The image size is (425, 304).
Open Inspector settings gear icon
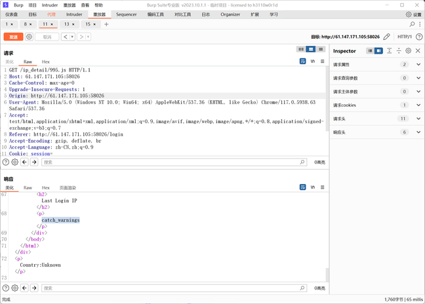click(408, 50)
